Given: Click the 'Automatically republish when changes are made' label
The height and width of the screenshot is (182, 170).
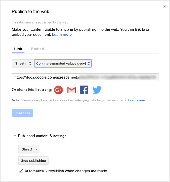Looking at the screenshot, I should click(x=66, y=171).
